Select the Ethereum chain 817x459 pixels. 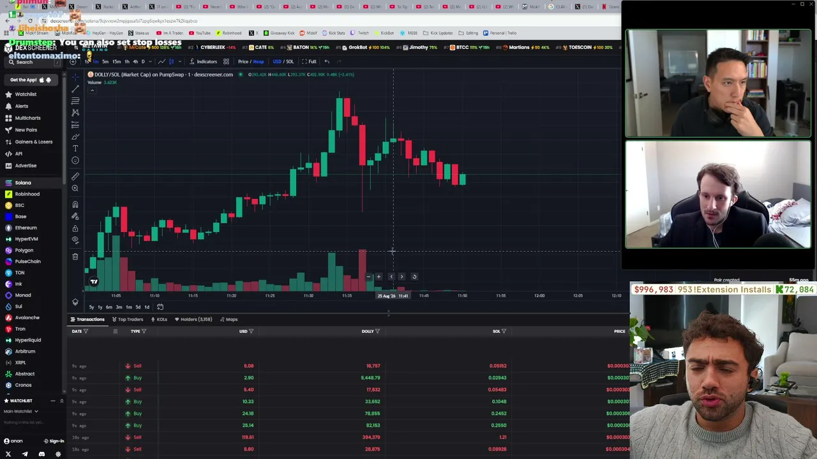point(26,228)
